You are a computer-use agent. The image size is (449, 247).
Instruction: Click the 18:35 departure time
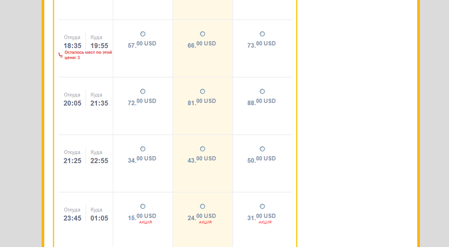pos(72,46)
